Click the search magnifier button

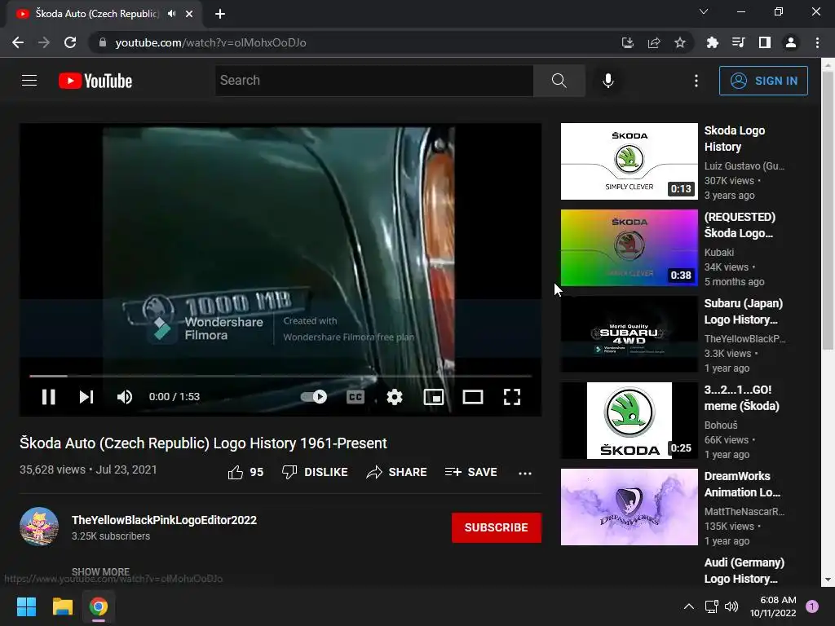(x=559, y=81)
